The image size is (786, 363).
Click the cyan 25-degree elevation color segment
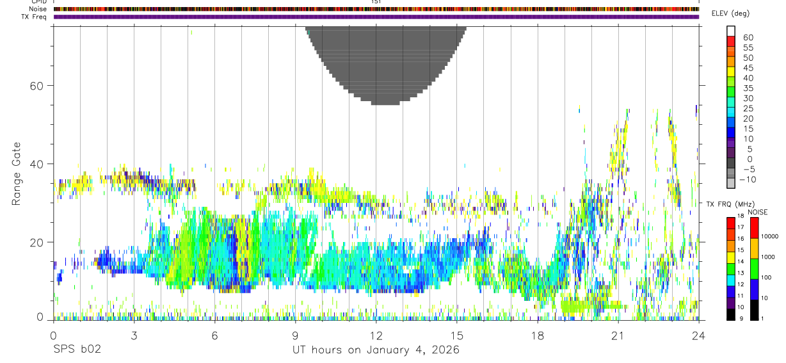(x=731, y=113)
